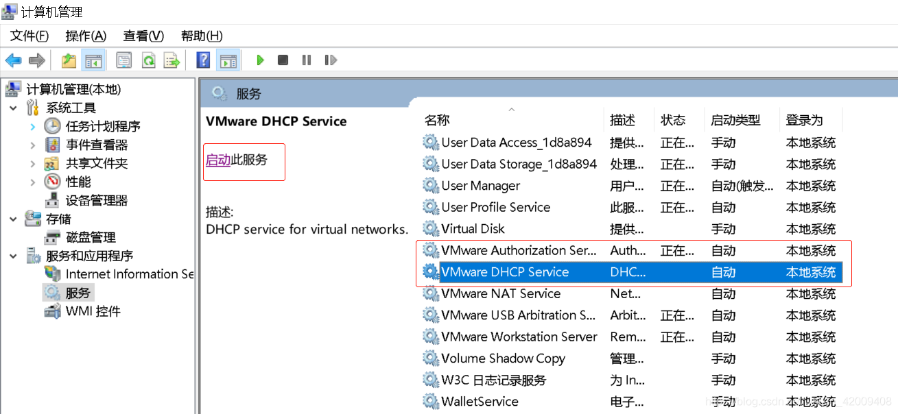
Task: Click the gear icon beside Volume Shadow Copy
Action: (430, 358)
